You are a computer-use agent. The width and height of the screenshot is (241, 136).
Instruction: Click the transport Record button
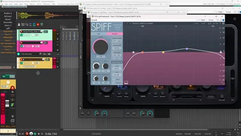coord(27,134)
